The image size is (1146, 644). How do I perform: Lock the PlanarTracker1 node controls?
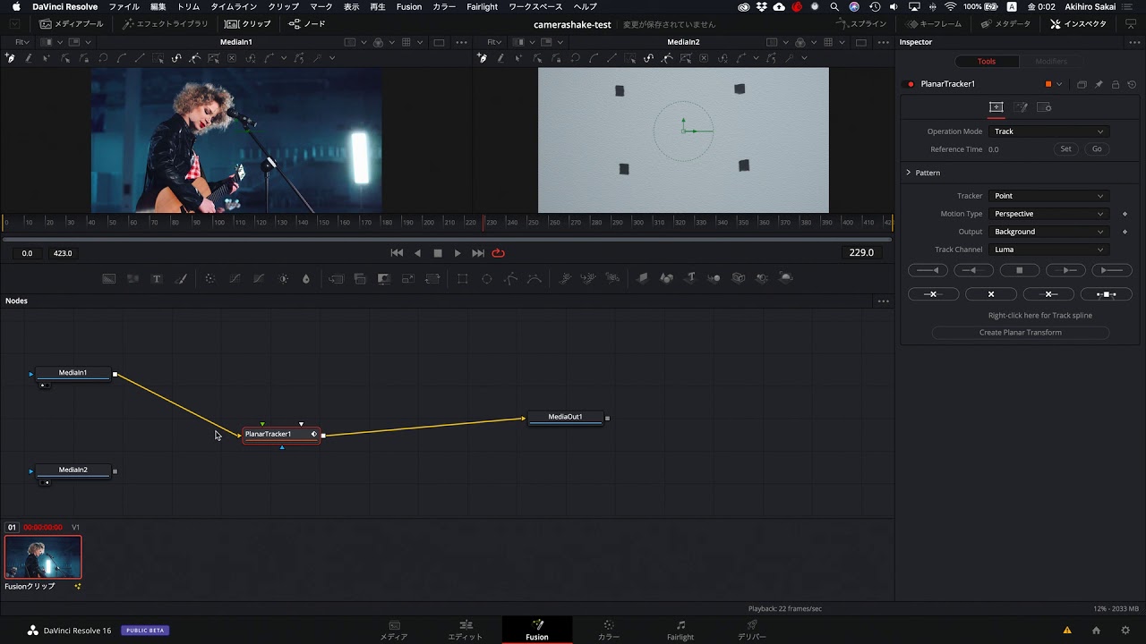pyautogui.click(x=1116, y=84)
